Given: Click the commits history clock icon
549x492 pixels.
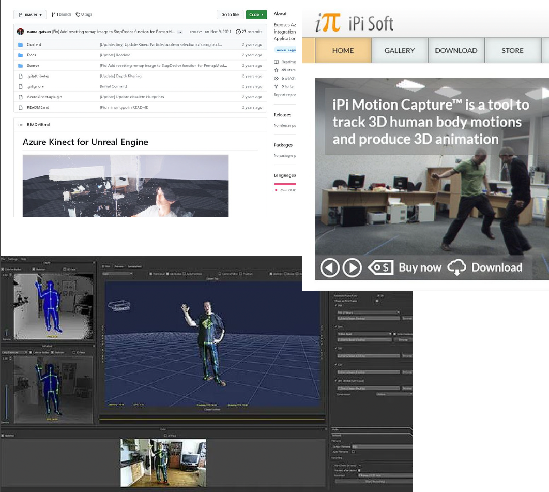Looking at the screenshot, I should click(x=238, y=32).
